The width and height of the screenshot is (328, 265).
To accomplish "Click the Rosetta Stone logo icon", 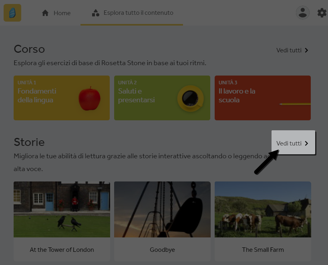I will coord(12,13).
